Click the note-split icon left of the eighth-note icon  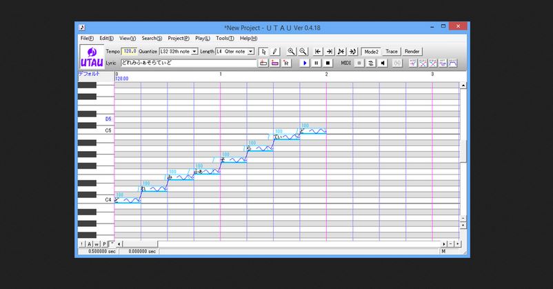(x=341, y=52)
